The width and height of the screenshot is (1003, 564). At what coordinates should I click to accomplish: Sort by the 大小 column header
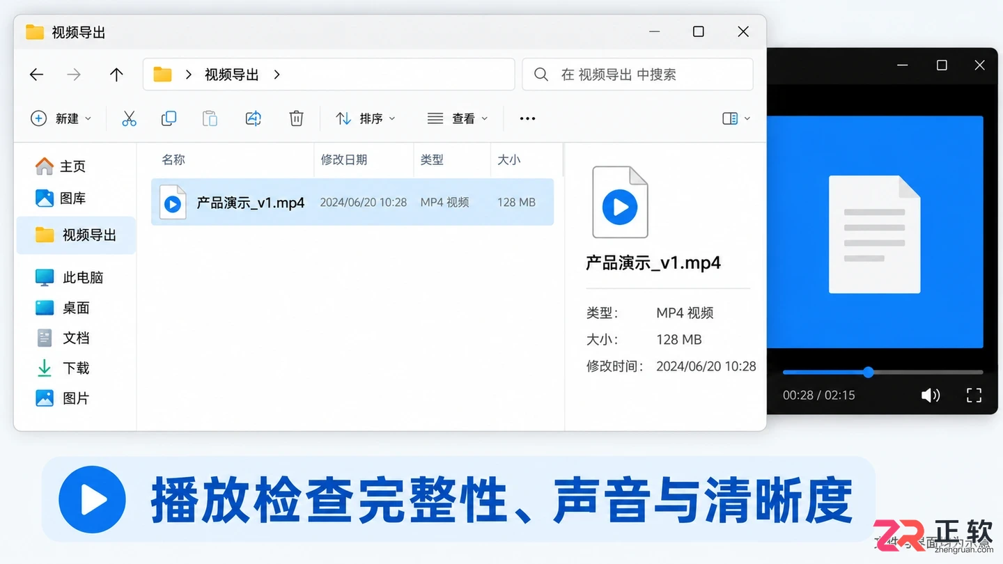(509, 159)
